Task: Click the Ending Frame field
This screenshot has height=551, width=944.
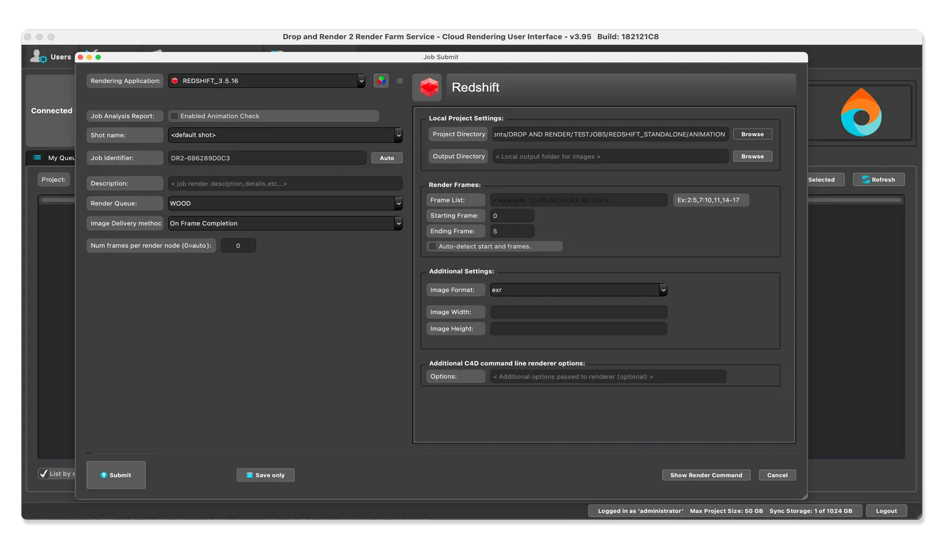Action: [512, 231]
